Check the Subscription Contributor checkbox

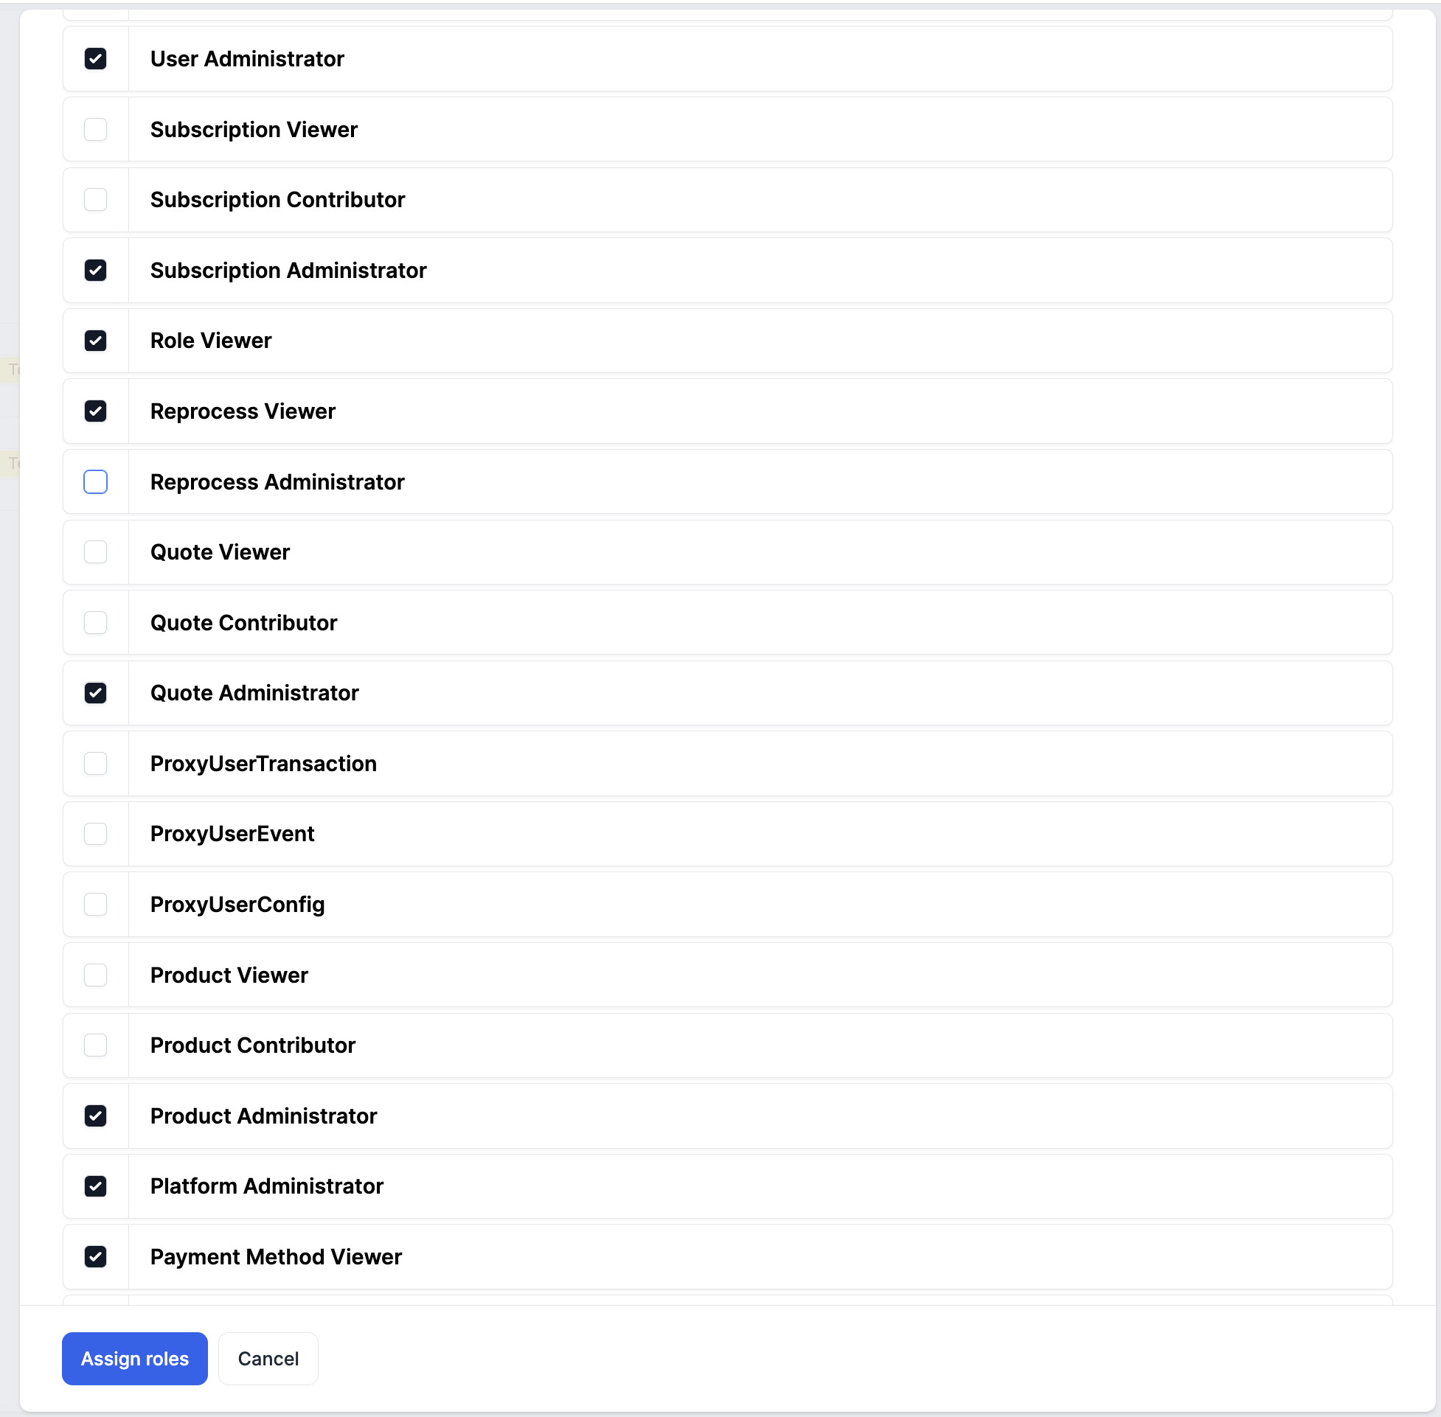click(x=95, y=200)
